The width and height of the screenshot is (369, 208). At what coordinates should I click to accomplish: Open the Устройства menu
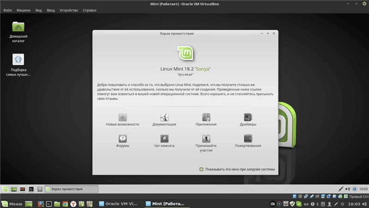(69, 10)
